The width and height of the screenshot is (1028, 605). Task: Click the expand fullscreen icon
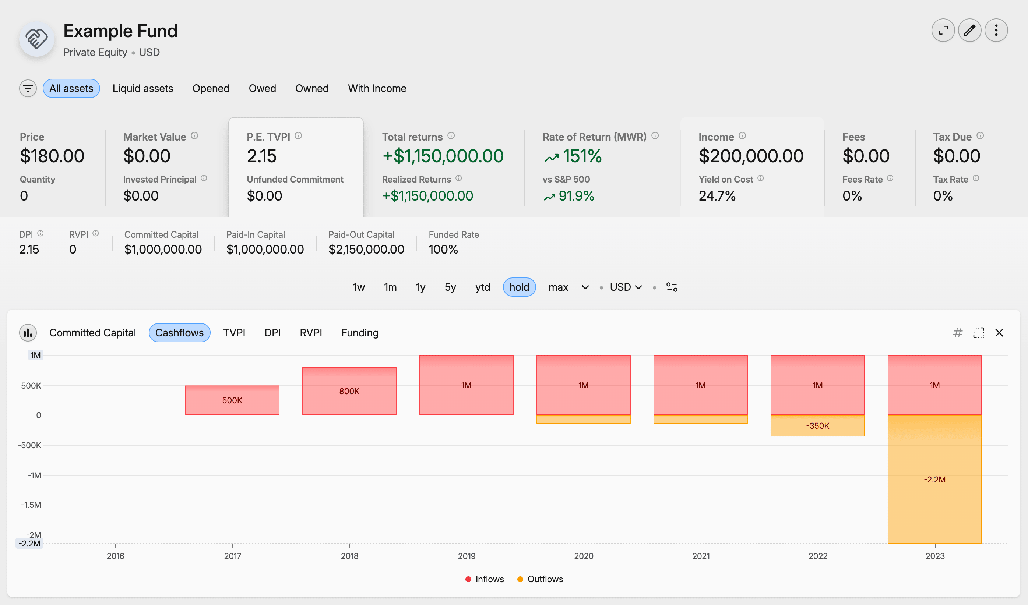coord(943,31)
